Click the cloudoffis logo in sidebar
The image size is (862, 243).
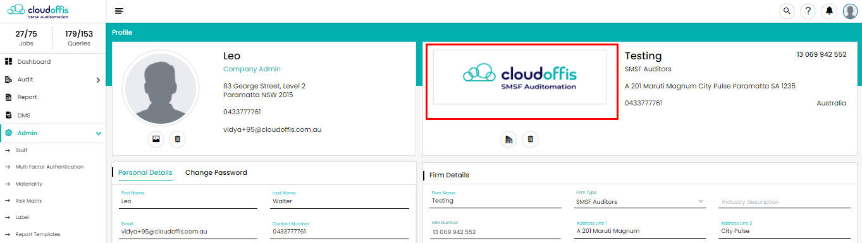[38, 11]
